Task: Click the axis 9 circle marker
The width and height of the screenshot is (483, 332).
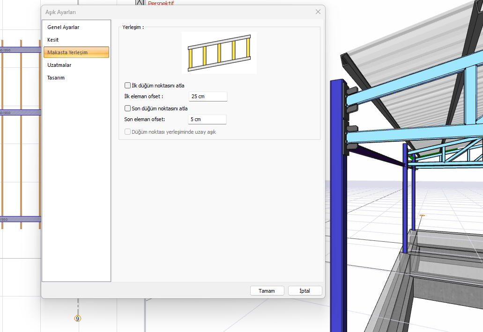Action: (78, 318)
